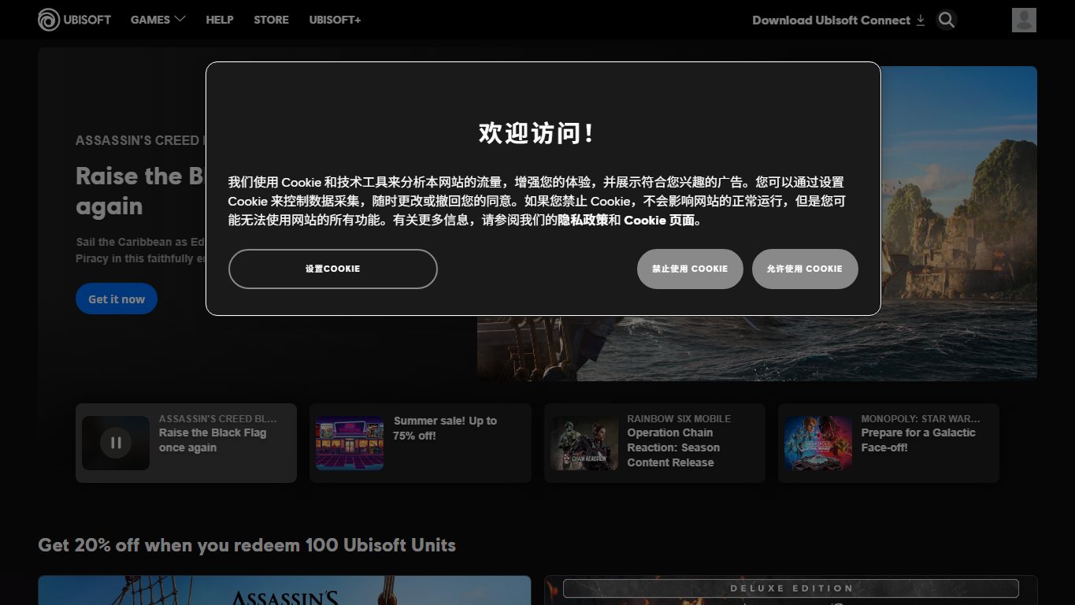Click the 设置COOKIE button
This screenshot has height=605, width=1075.
click(332, 269)
